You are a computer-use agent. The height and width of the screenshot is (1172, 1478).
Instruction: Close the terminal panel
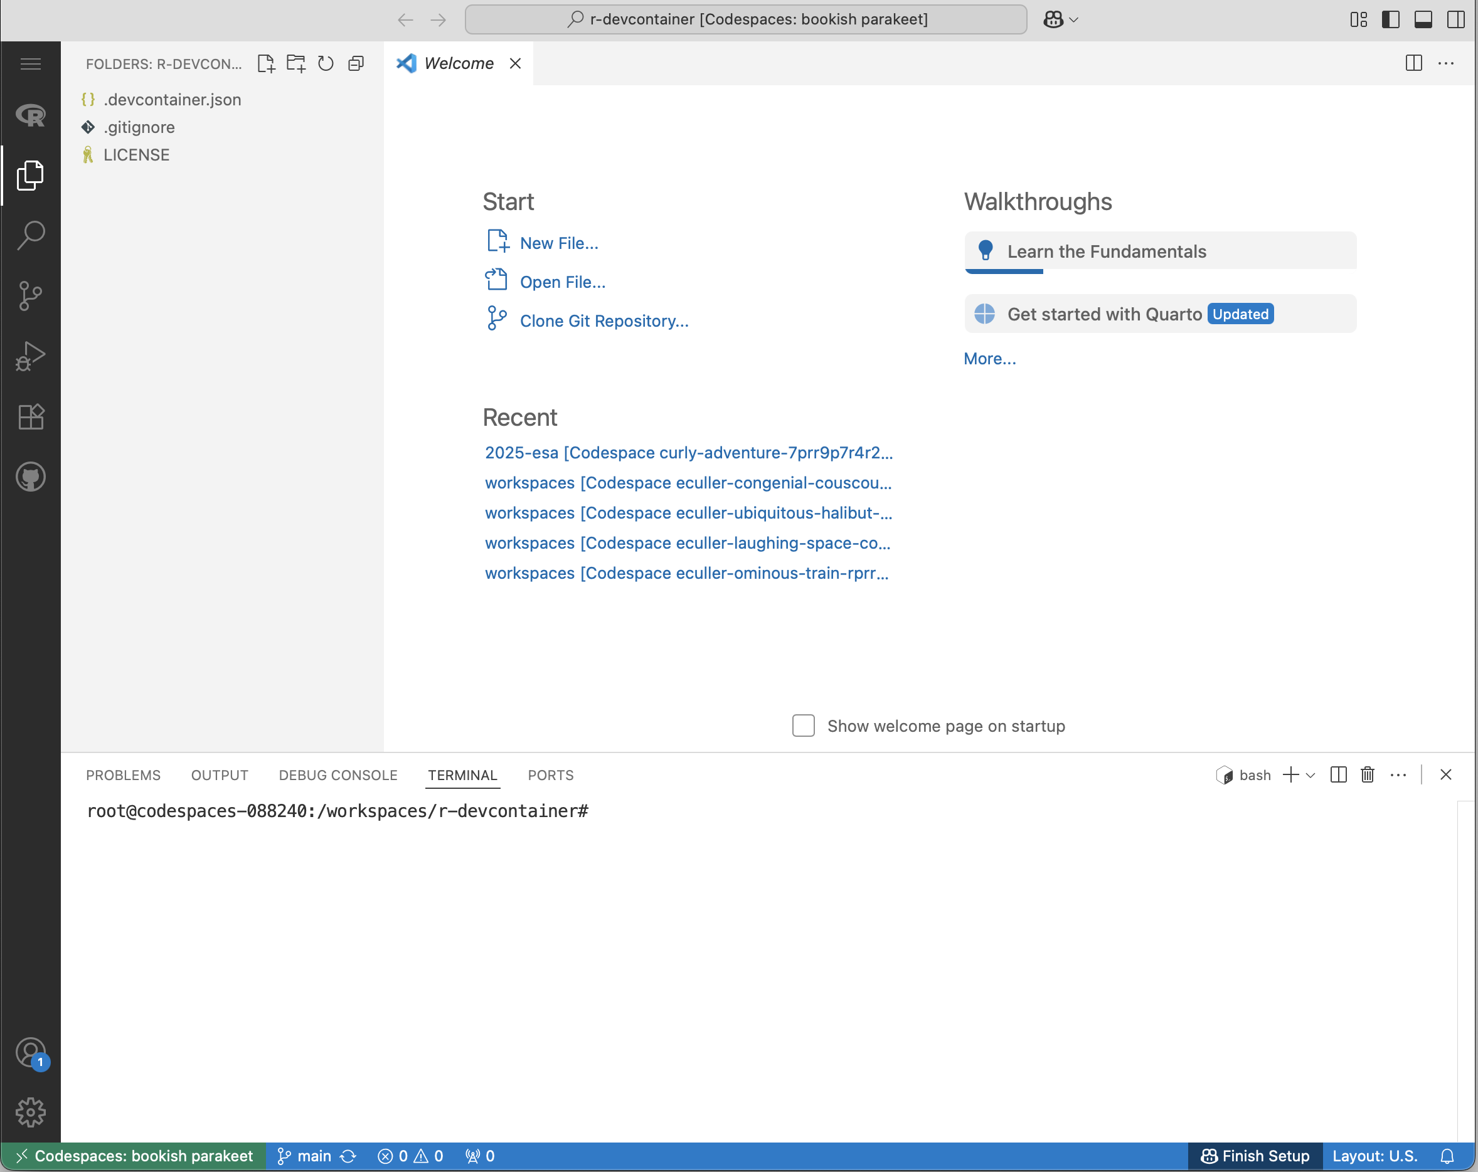coord(1446,774)
